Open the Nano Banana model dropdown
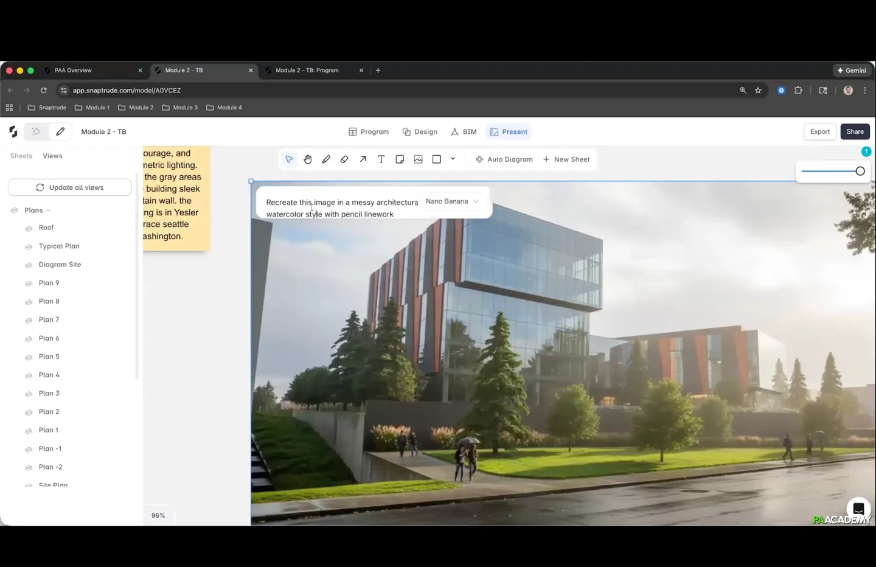The image size is (876, 567). (452, 201)
